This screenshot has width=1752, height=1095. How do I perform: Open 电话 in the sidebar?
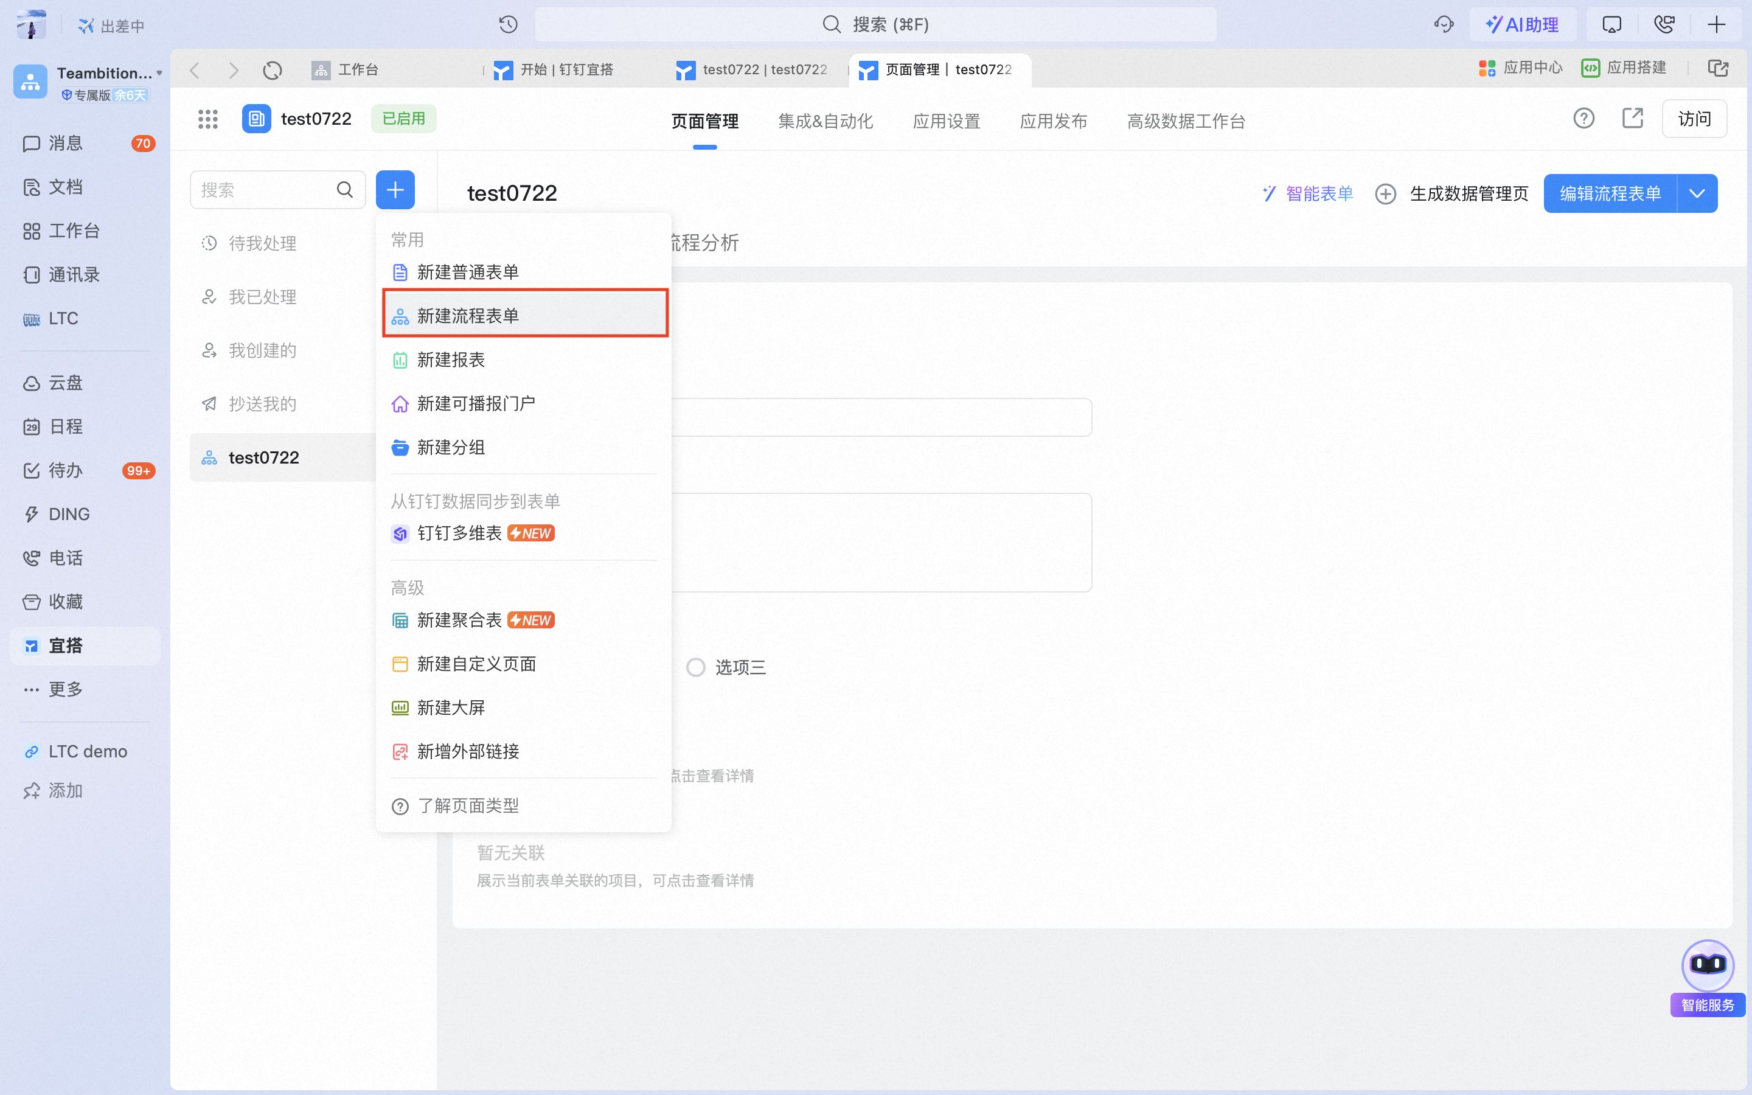pyautogui.click(x=85, y=558)
